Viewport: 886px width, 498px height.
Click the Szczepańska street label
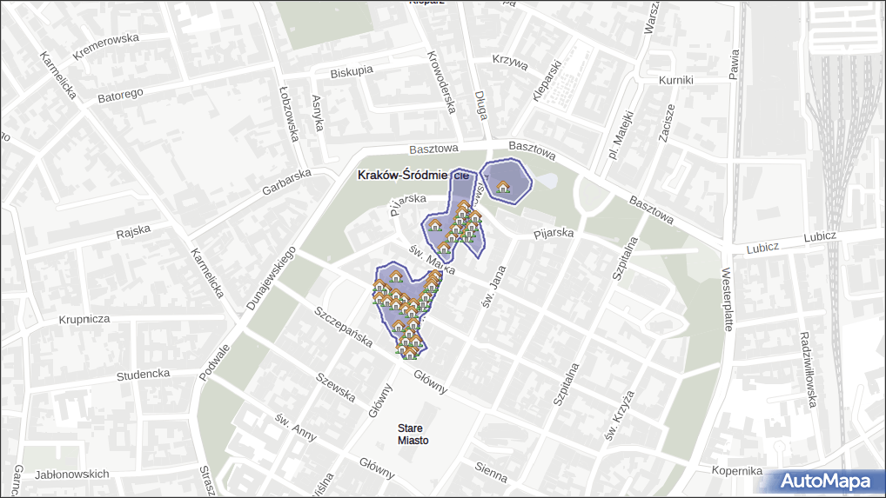[344, 327]
